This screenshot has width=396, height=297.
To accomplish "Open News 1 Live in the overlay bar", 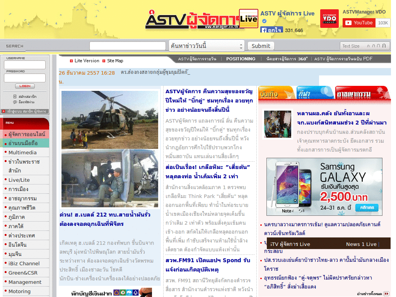I will pyautogui.click(x=361, y=244).
